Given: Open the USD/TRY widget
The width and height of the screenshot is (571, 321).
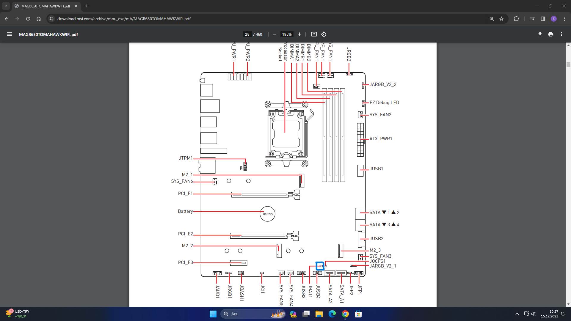Looking at the screenshot, I should pos(18,314).
